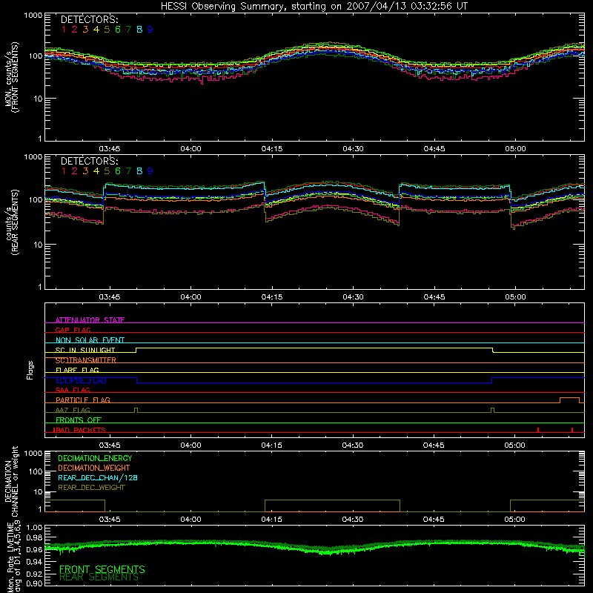The height and width of the screenshot is (593, 593).
Task: Select the DETECTORS: heading in rear segments plot
Action: [90, 161]
